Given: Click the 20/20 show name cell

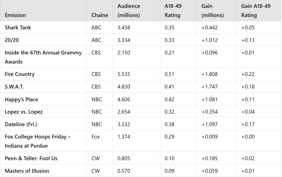Looking at the screenshot, I should pyautogui.click(x=11, y=40).
